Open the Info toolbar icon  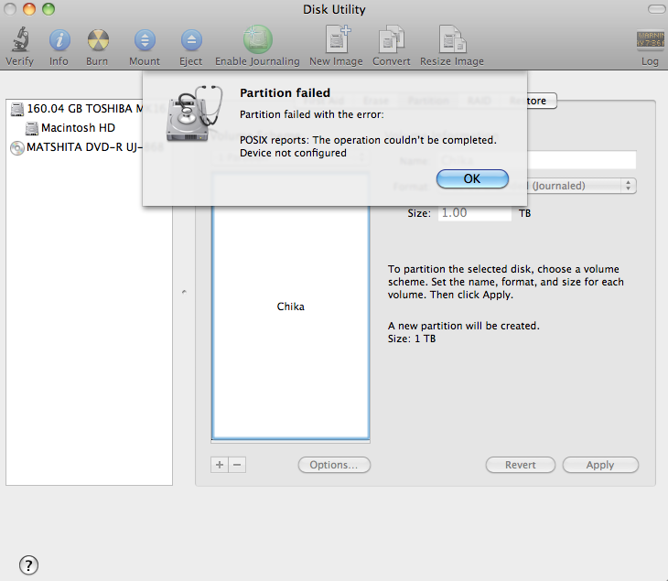click(59, 40)
